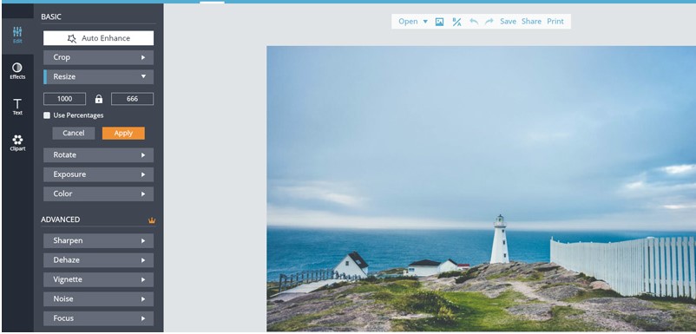Click Save in the top toolbar

click(508, 22)
